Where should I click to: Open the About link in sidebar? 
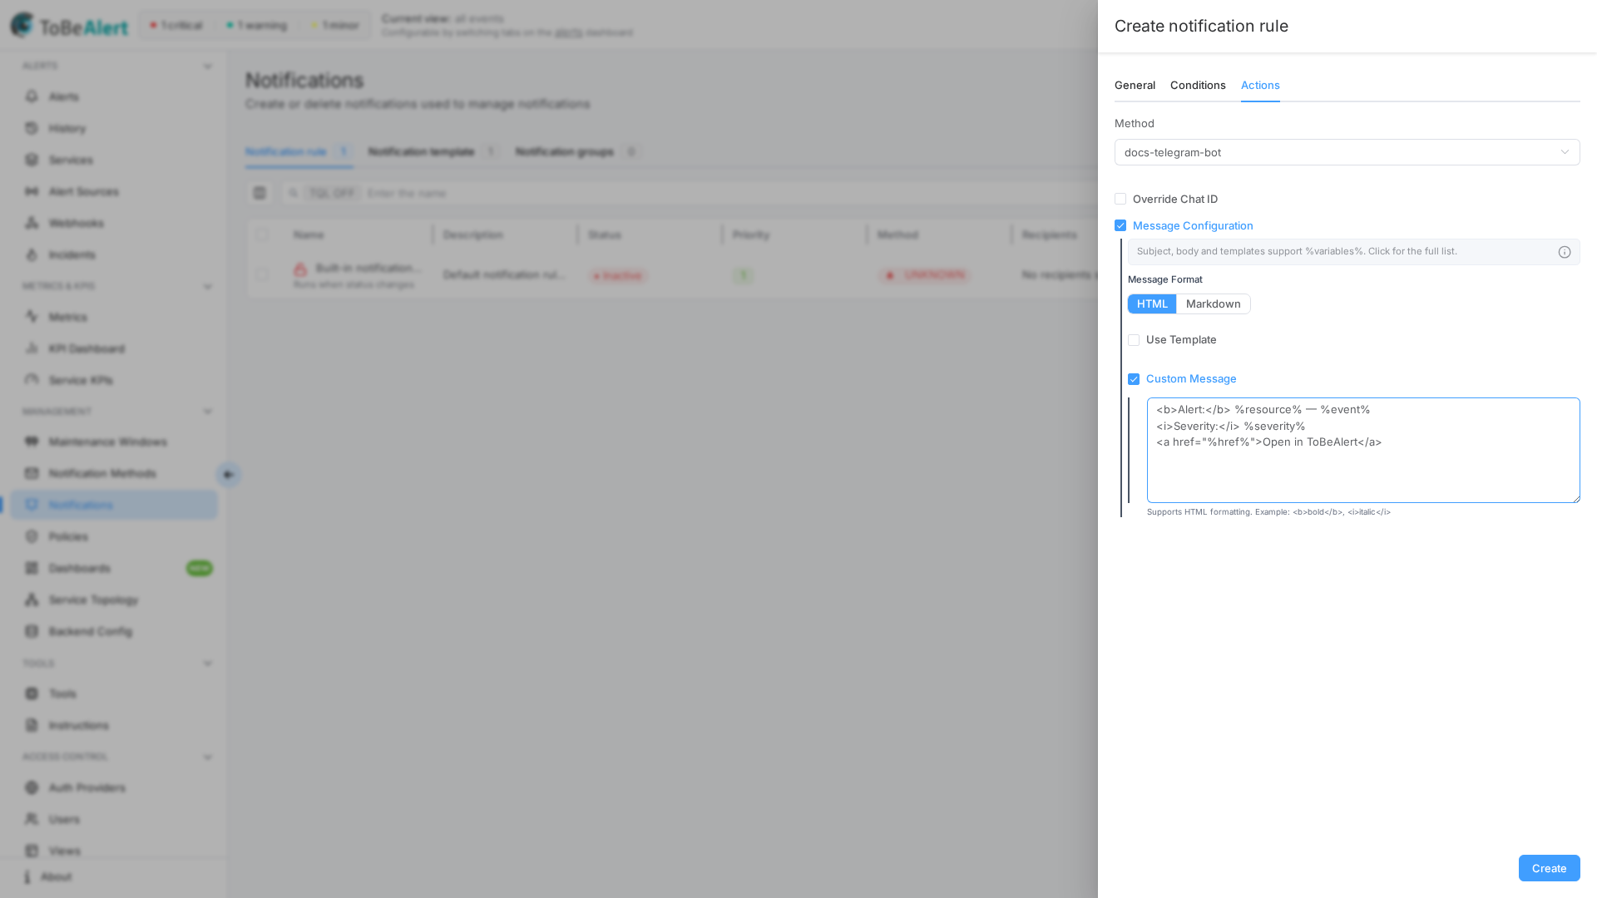coord(56,876)
